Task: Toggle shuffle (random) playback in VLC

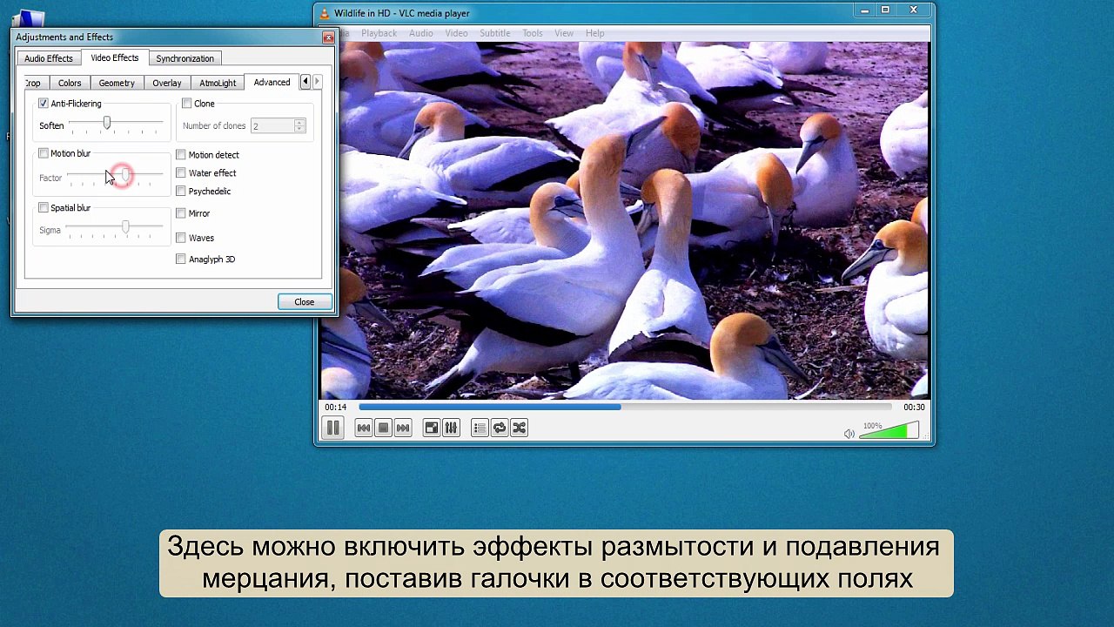Action: point(520,428)
